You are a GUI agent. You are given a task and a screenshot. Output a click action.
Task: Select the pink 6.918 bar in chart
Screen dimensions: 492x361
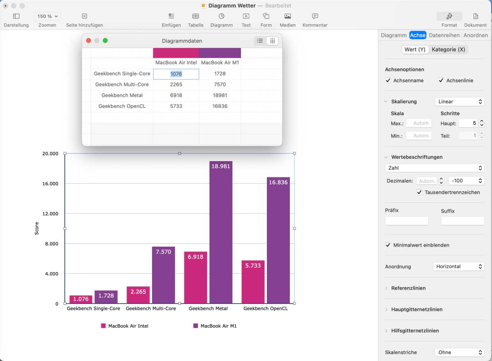tap(196, 277)
